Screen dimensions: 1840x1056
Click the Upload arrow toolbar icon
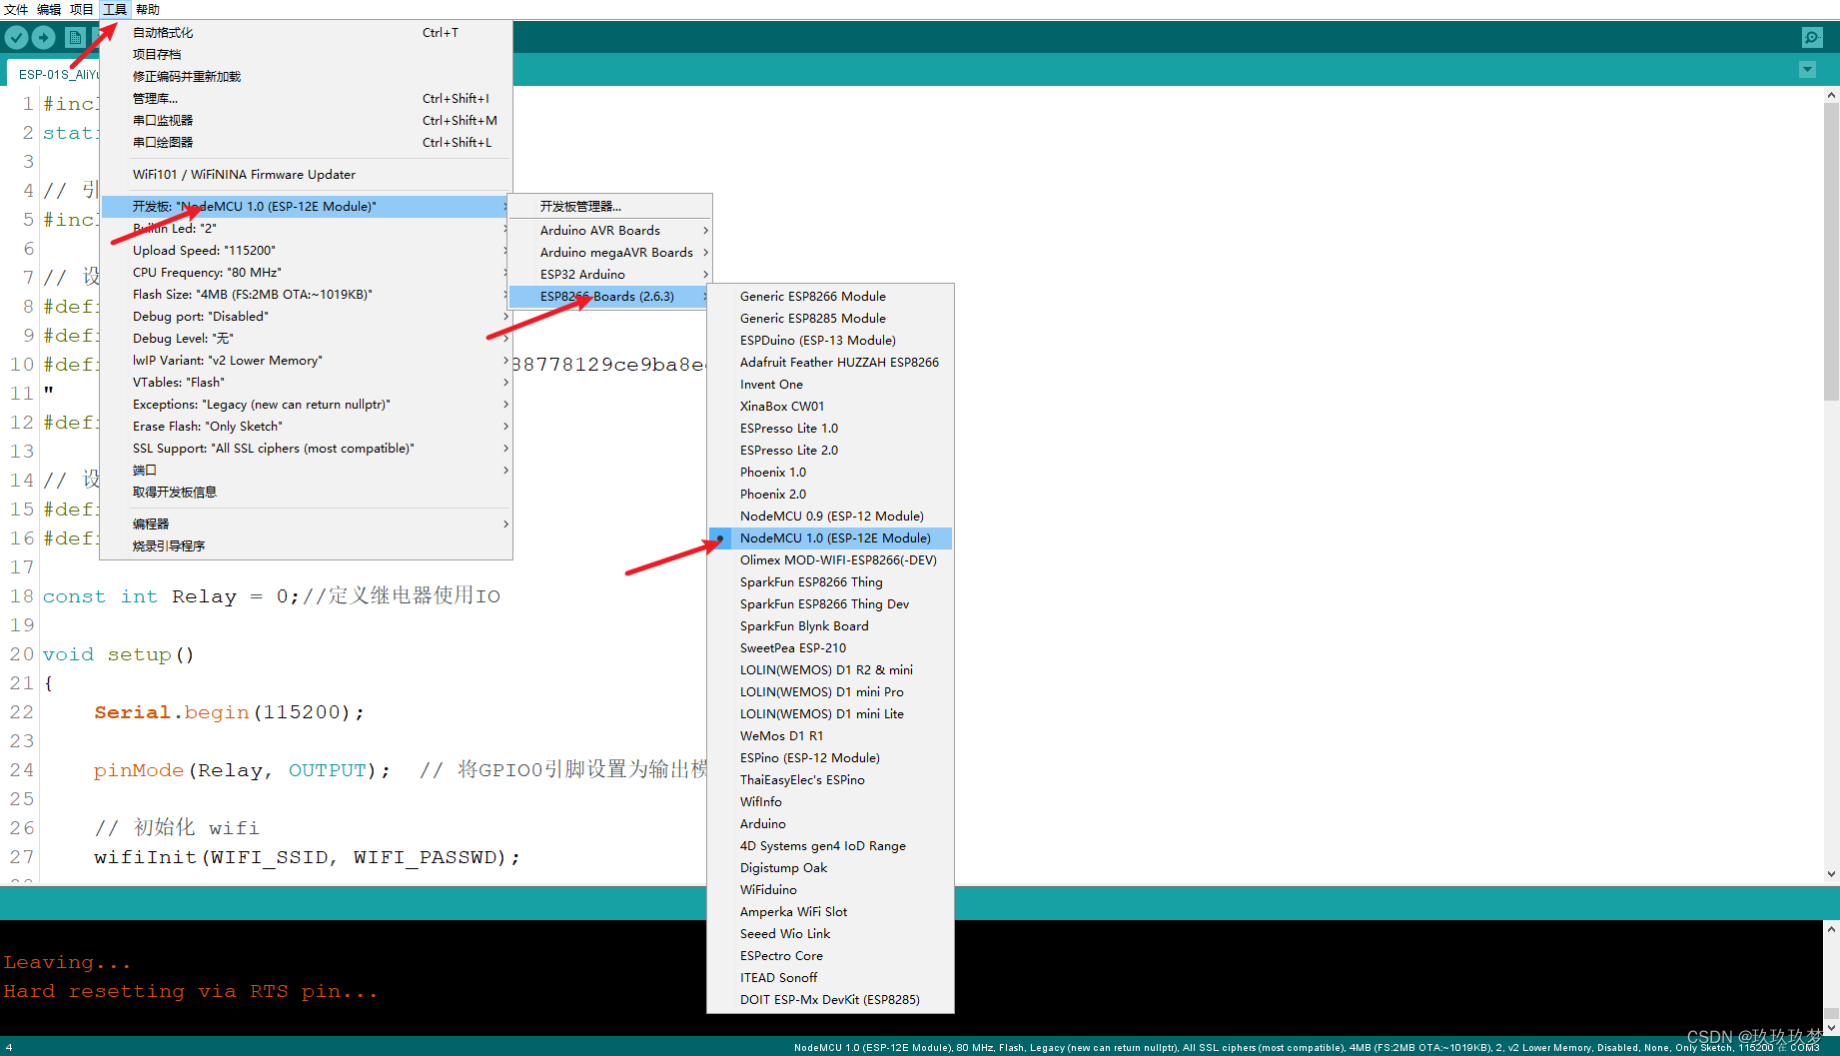point(44,38)
